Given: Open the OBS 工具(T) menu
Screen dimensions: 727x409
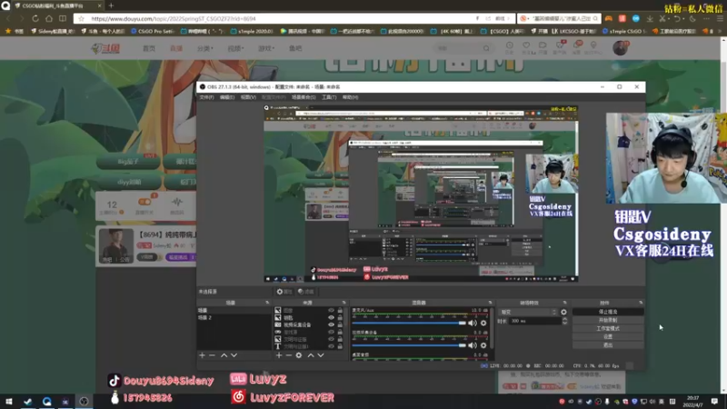Looking at the screenshot, I should click(x=329, y=97).
